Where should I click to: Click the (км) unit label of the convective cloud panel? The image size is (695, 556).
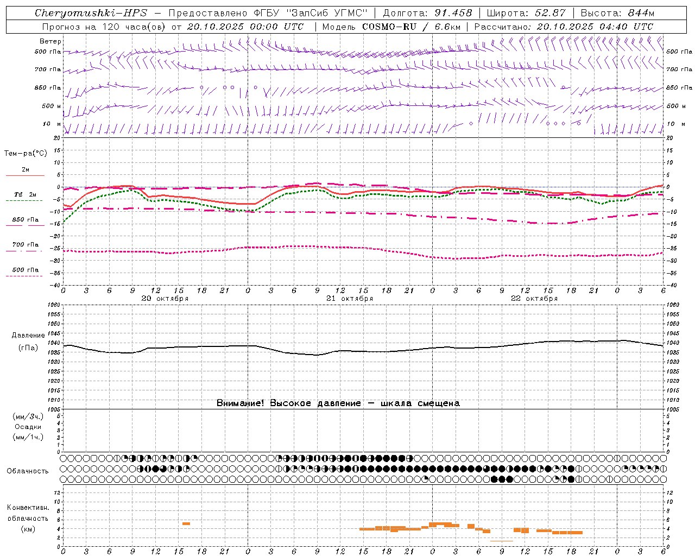pyautogui.click(x=28, y=529)
